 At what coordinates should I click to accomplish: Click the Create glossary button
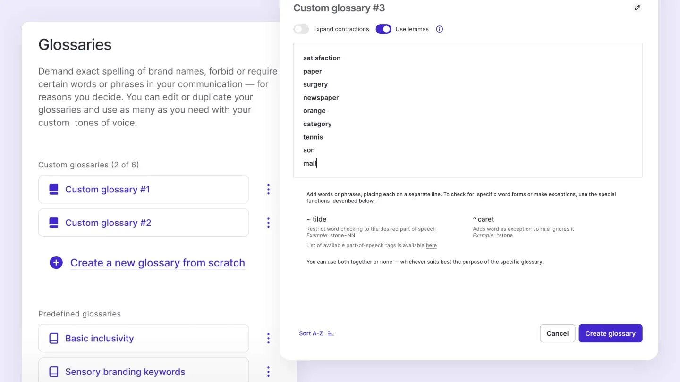(x=610, y=333)
